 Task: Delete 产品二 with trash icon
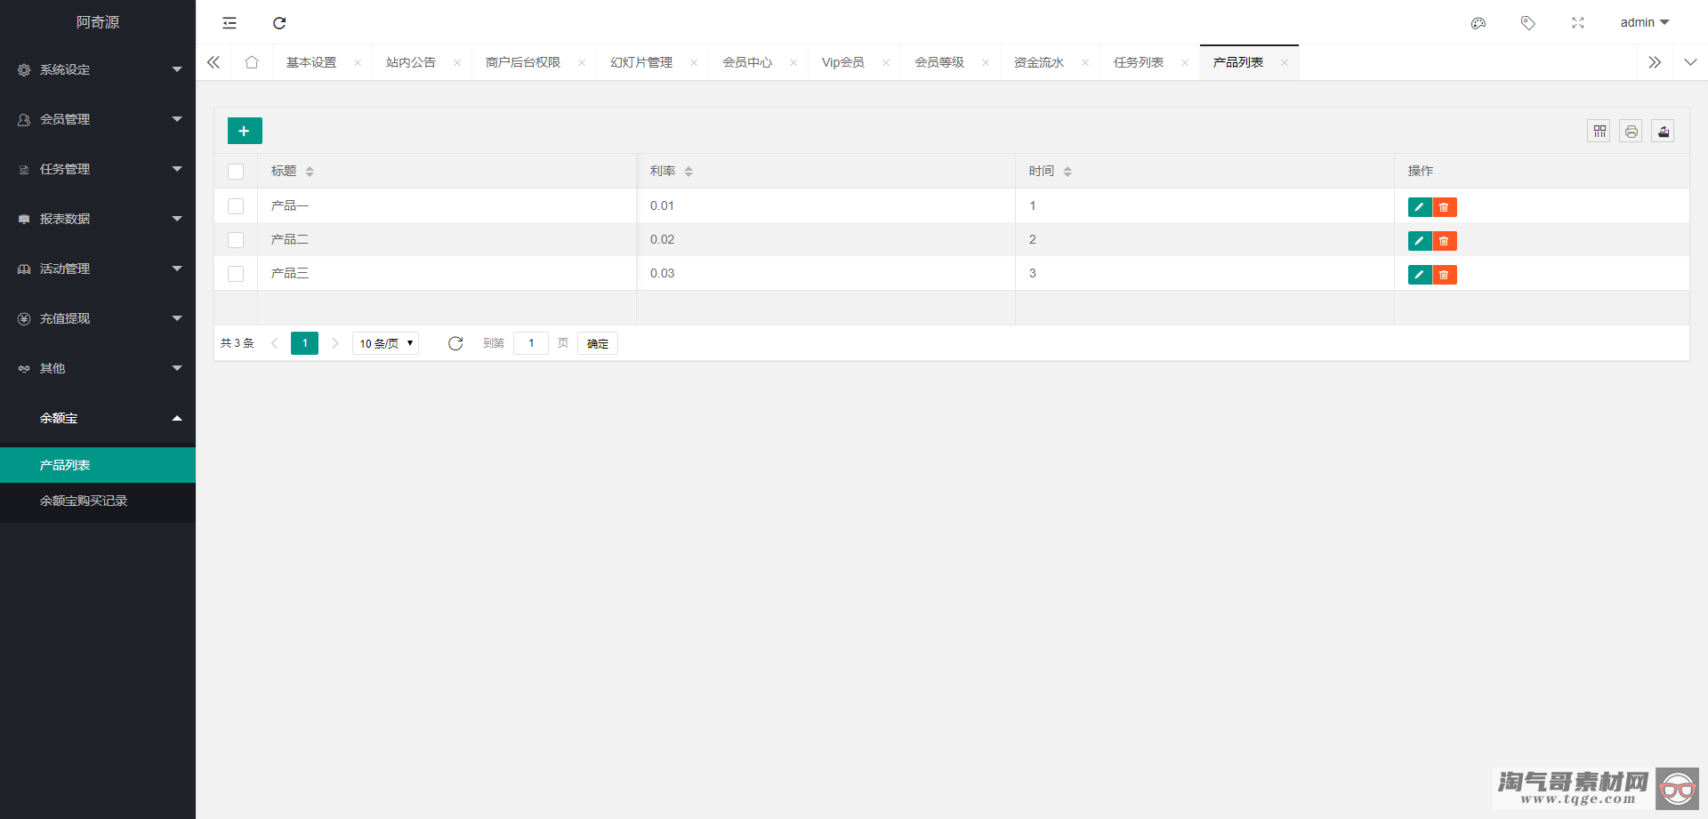click(1445, 241)
